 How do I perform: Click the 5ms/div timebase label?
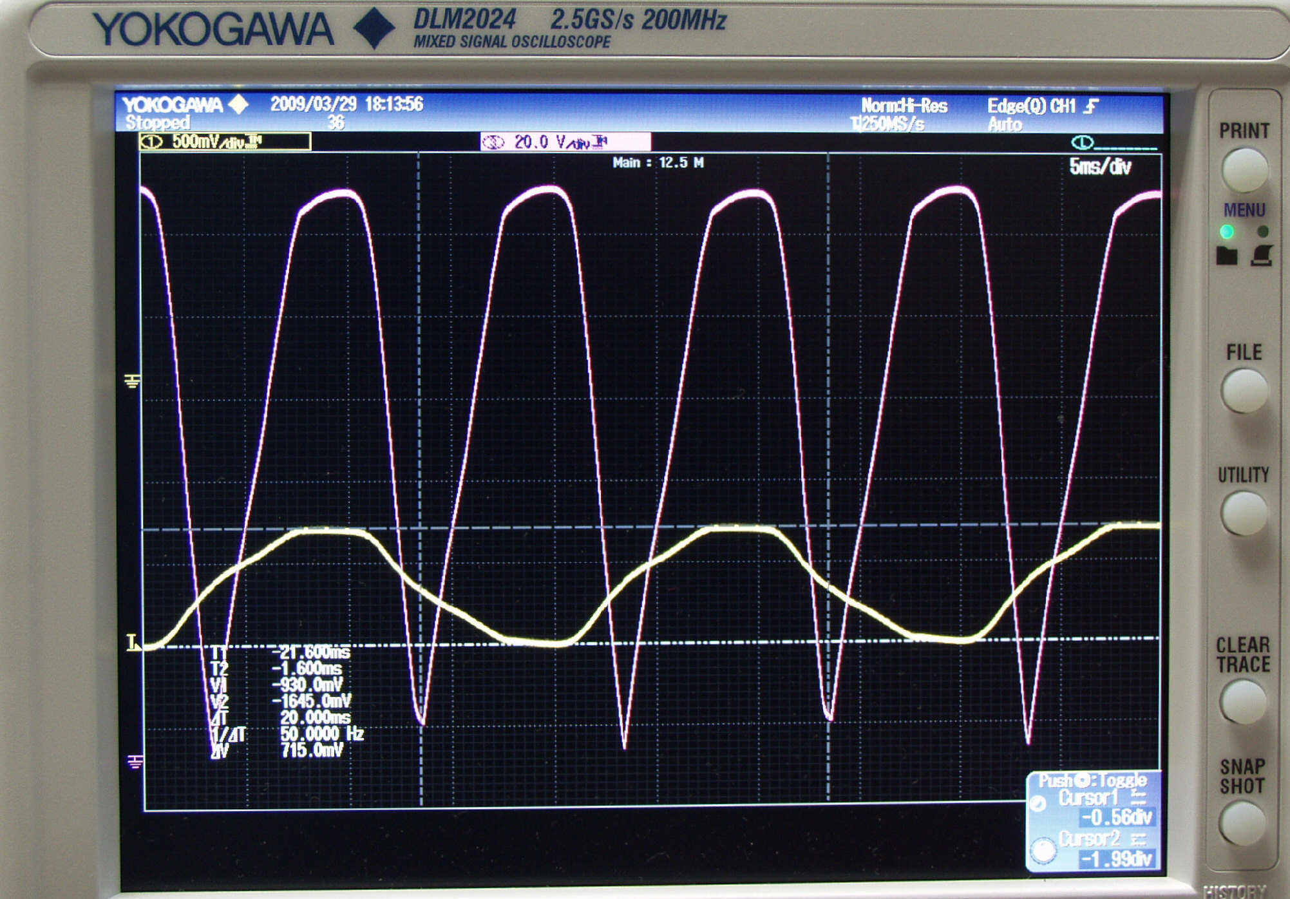[x=1099, y=167]
